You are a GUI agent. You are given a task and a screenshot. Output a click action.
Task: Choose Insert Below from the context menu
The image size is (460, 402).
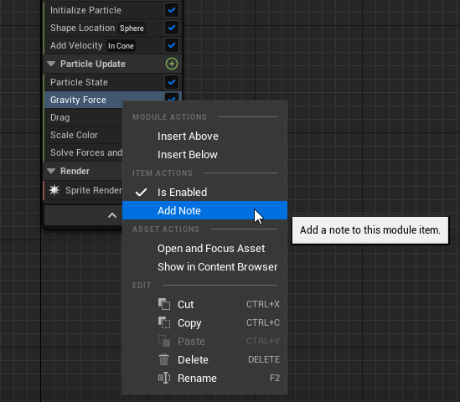click(x=204, y=155)
